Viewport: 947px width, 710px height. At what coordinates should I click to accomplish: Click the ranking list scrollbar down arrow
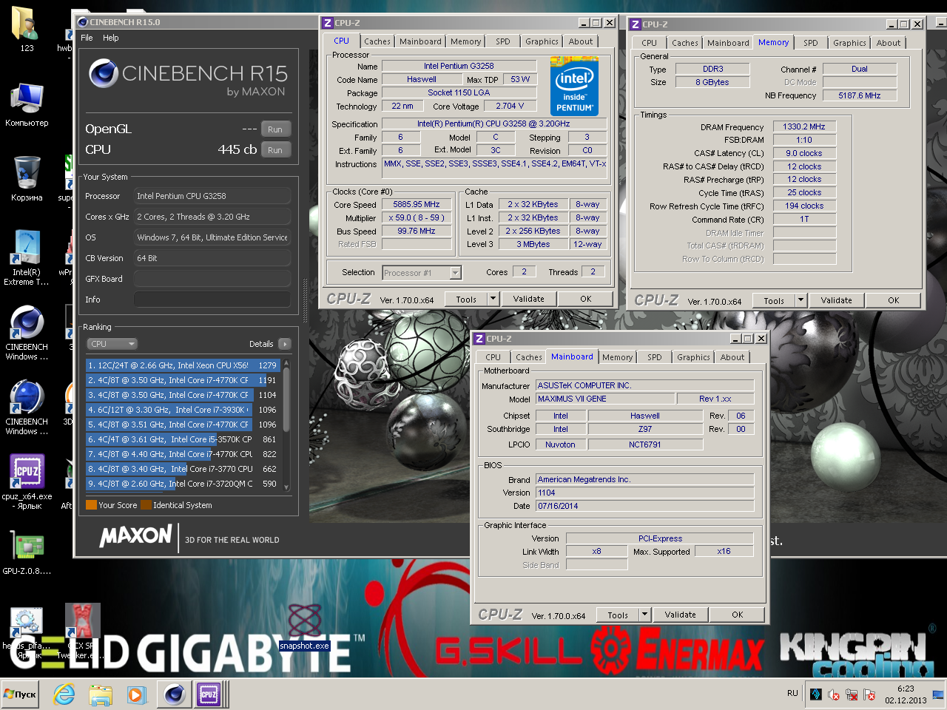[286, 487]
